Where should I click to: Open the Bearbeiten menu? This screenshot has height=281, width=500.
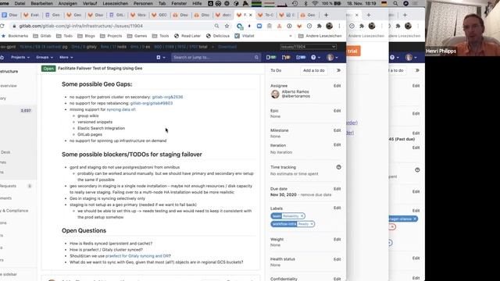[41, 3]
